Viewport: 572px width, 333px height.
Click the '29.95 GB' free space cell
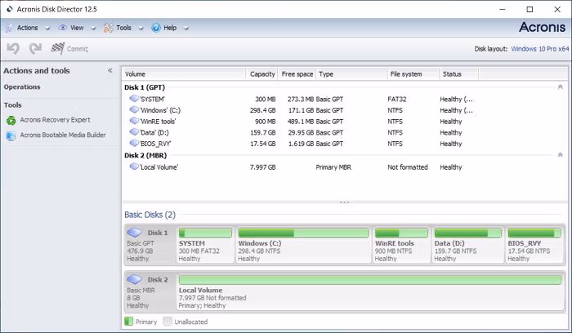pyautogui.click(x=301, y=132)
